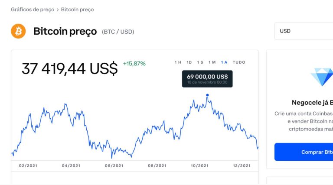Click the +15,87% price change indicator
Viewport: 333px width, 185px height.
[134, 64]
